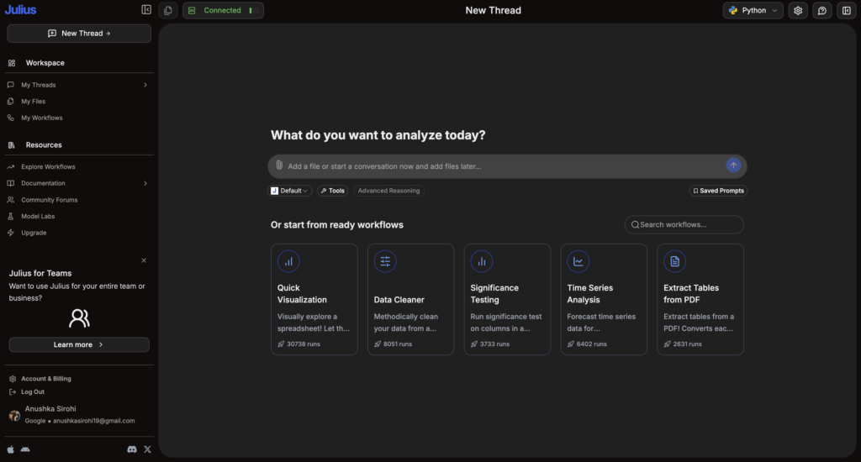Screen dimensions: 861x462
Task: Click the Julius logo
Action: coord(20,10)
